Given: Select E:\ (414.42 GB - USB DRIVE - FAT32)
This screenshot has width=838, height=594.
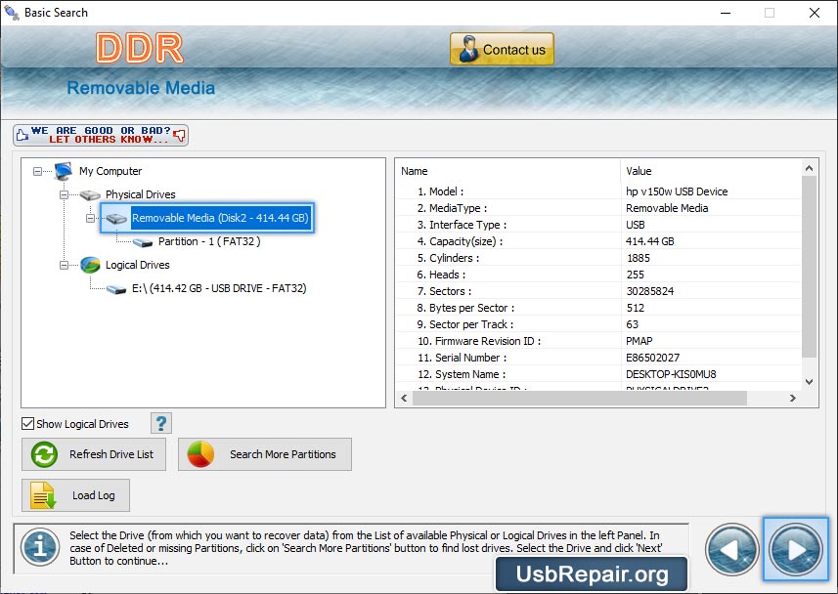Looking at the screenshot, I should [219, 288].
